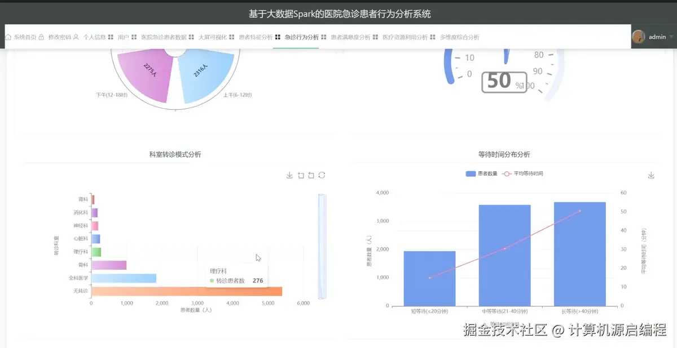The height and width of the screenshot is (348, 677).
Task: Hide the 理疗科 bar via its axis label
Action: pyautogui.click(x=81, y=251)
